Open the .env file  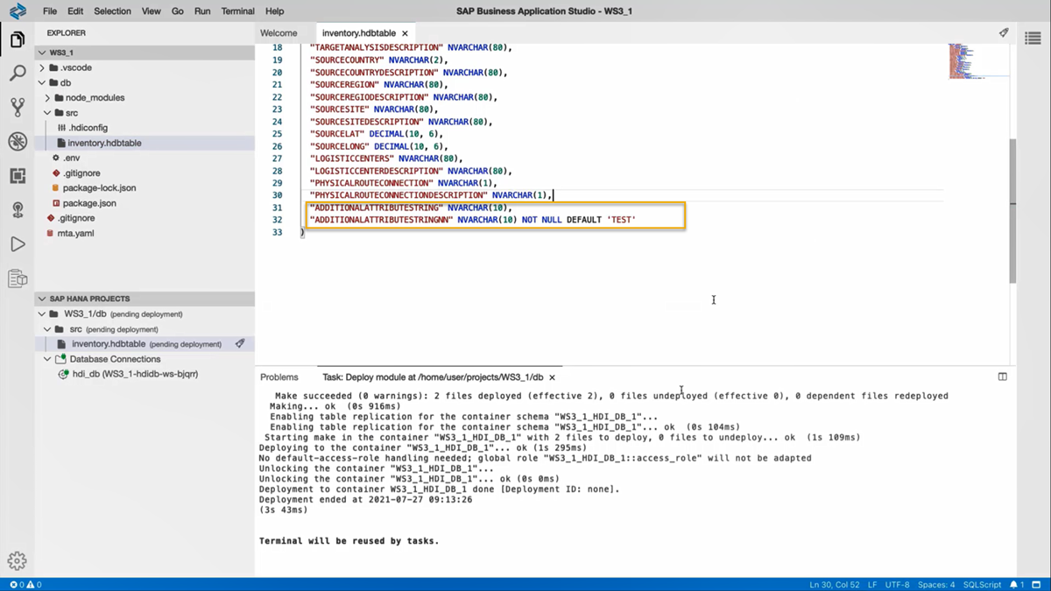[72, 158]
